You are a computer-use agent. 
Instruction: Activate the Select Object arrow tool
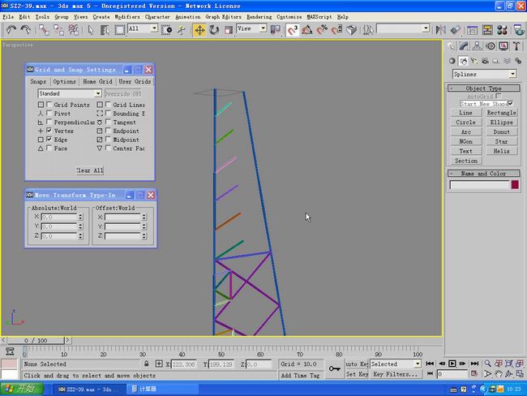90,30
